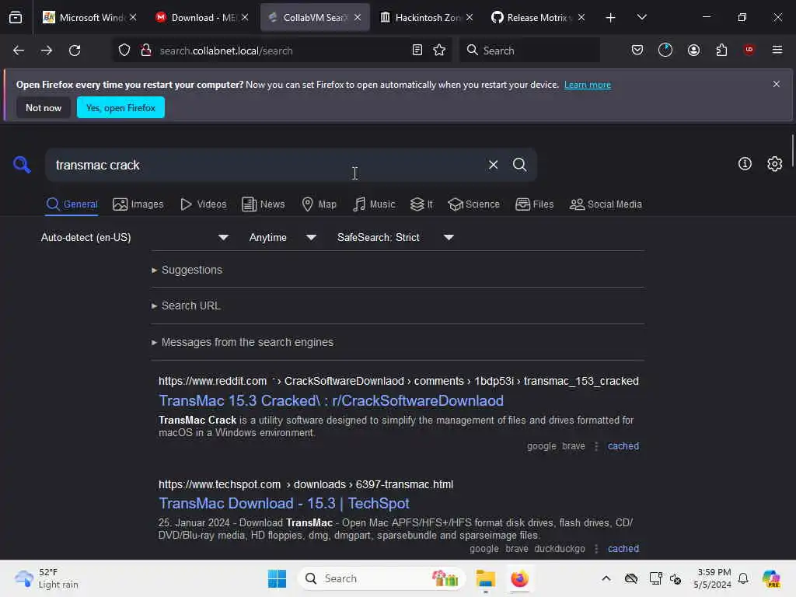Viewport: 796px width, 597px height.
Task: Open the Learn more link
Action: click(588, 85)
